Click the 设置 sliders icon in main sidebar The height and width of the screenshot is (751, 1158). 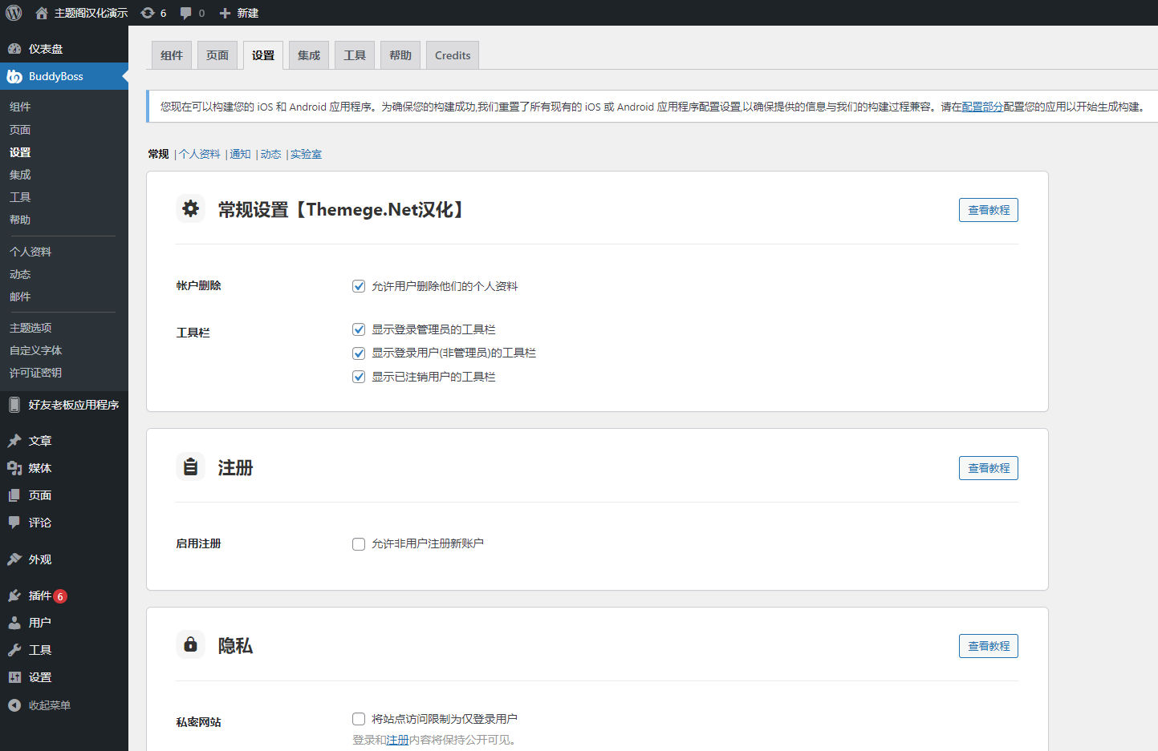pyautogui.click(x=14, y=677)
